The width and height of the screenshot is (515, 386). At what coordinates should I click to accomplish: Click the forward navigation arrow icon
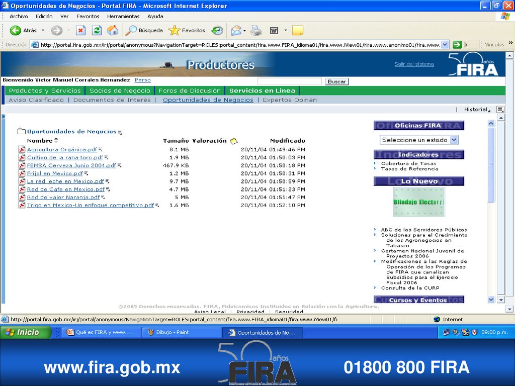tap(56, 31)
